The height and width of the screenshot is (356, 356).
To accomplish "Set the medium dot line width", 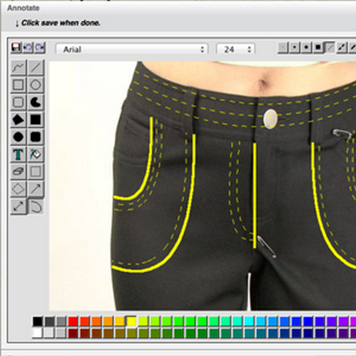I will (x=306, y=47).
